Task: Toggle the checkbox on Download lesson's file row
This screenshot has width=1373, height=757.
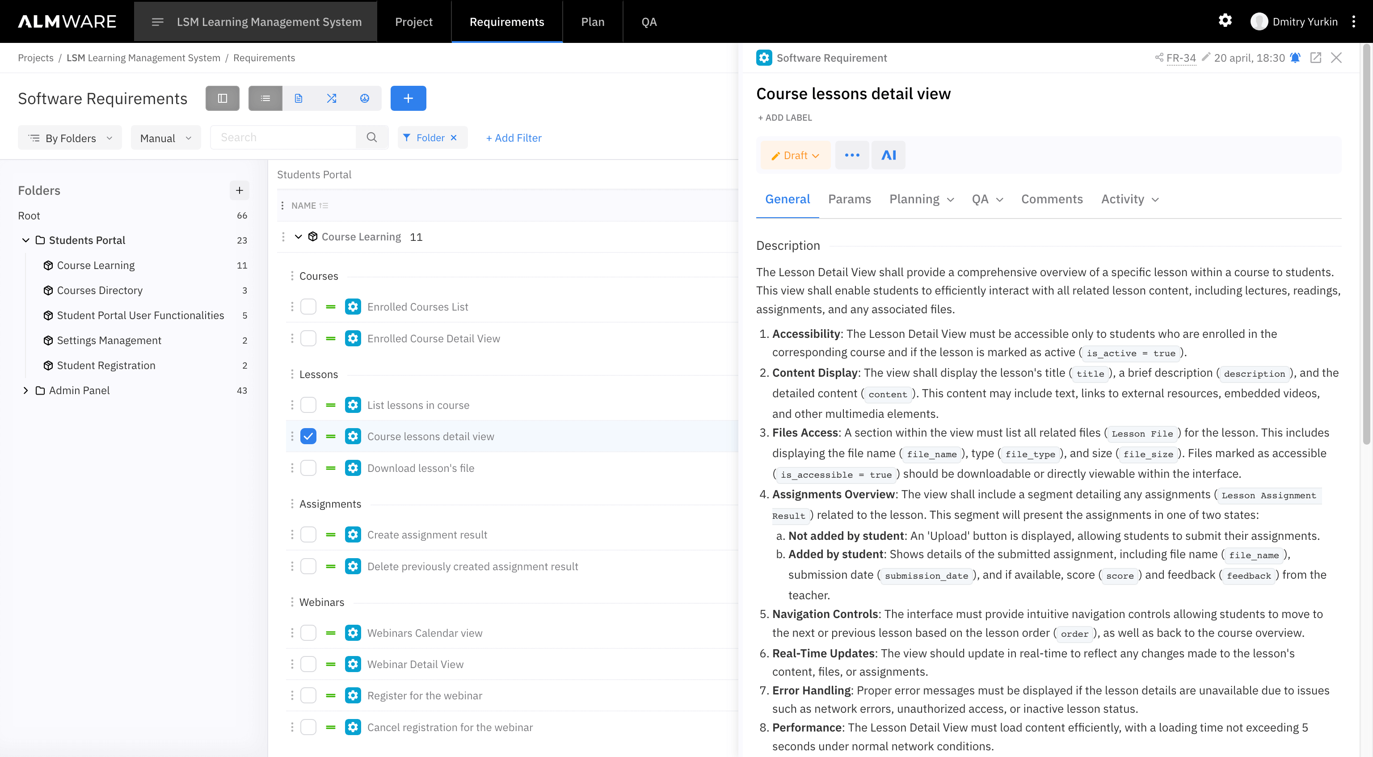Action: 308,468
